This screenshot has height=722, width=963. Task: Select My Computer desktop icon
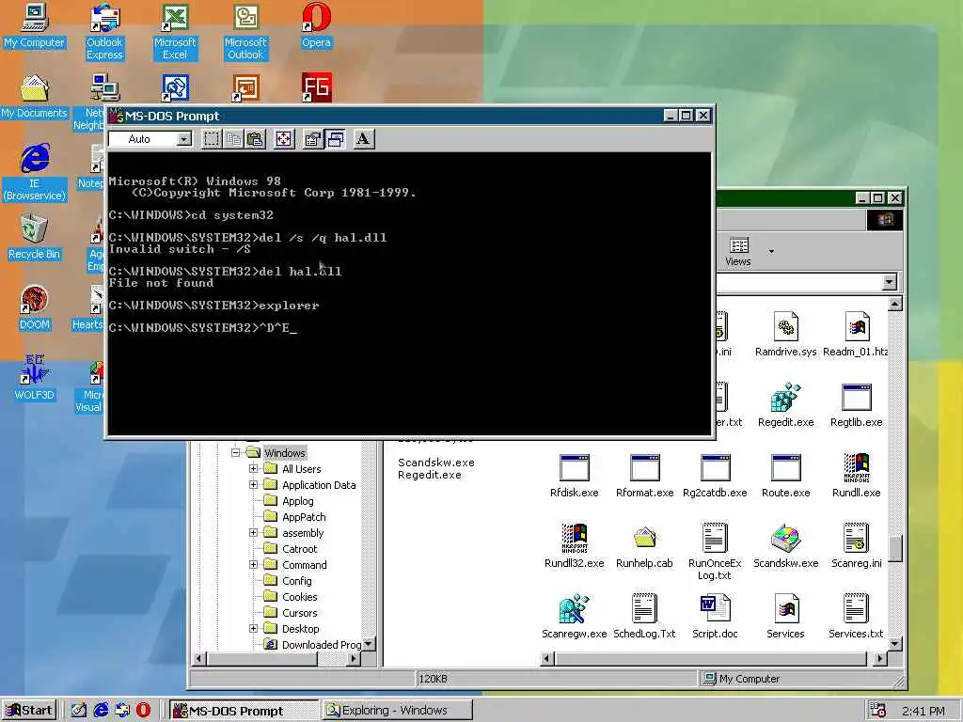point(34,26)
